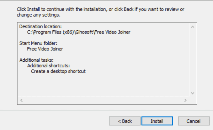Click the 'Click Install to continue' instruction text
Screen dimensions: 213x130
[x=100, y=9]
